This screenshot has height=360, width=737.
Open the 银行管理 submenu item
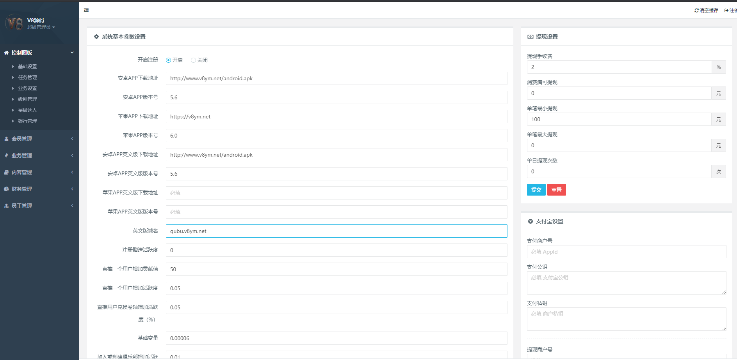[27, 121]
